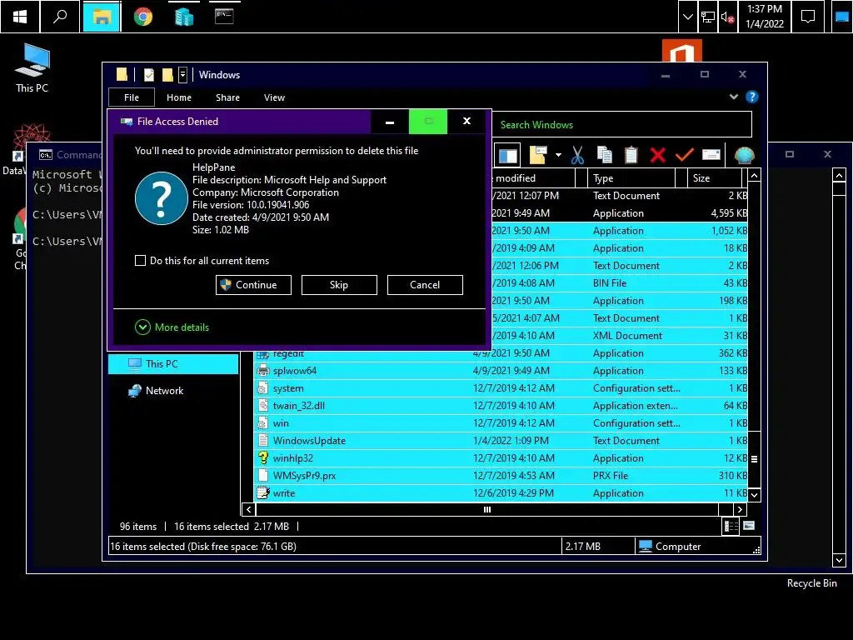Select the system configuration file

[x=501, y=388]
